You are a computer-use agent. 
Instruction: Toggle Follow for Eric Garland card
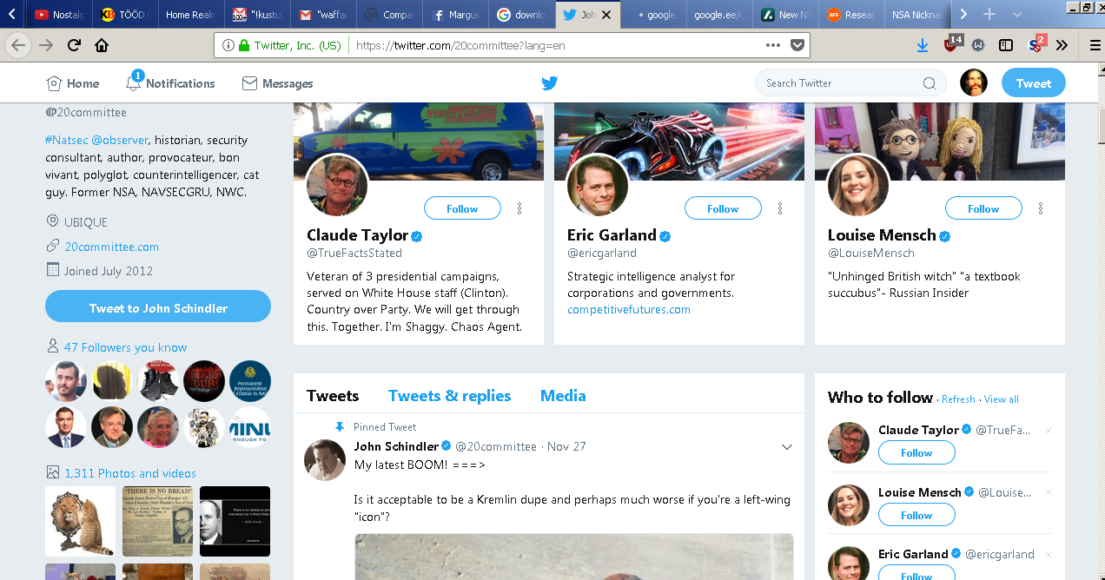pos(723,208)
